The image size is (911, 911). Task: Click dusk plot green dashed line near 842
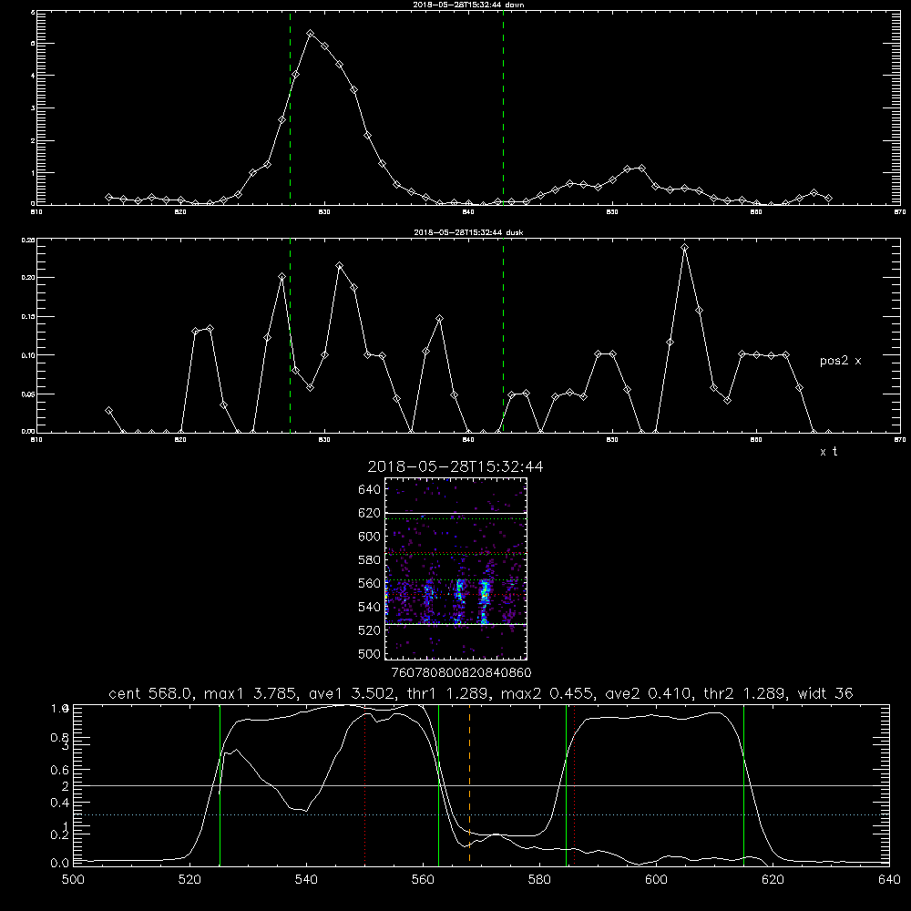pyautogui.click(x=503, y=335)
